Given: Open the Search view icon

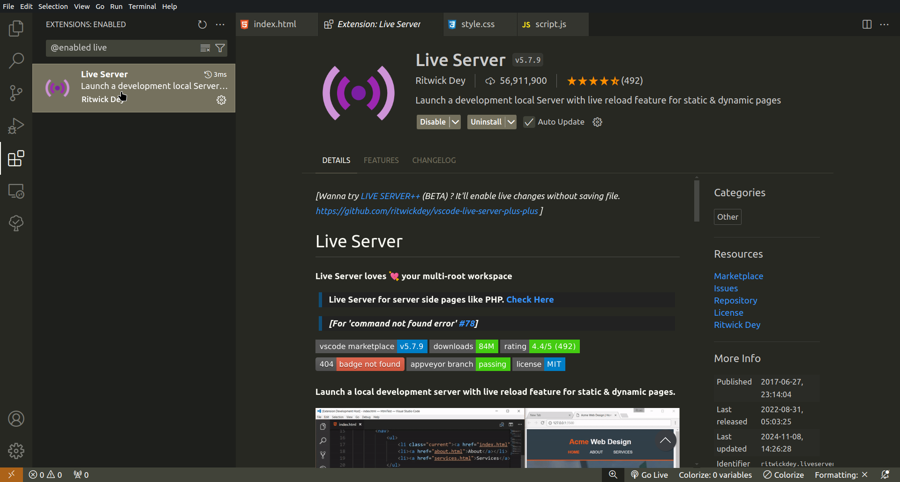Looking at the screenshot, I should click(x=16, y=60).
